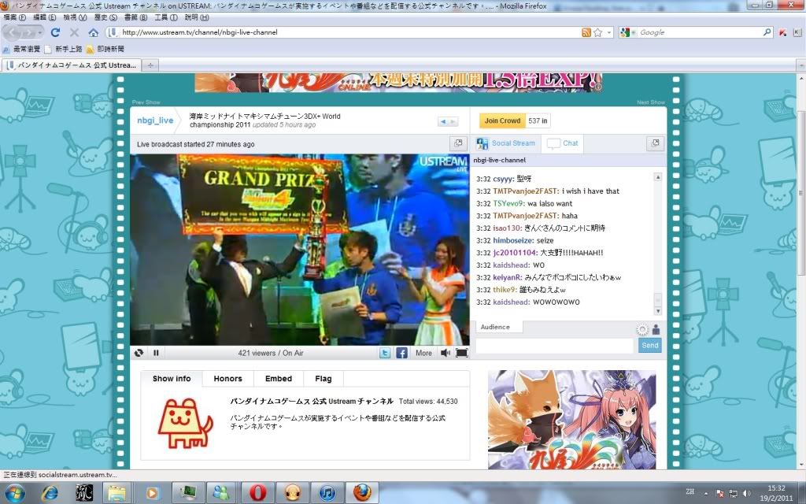Show hidden system tray icons arrow
Viewport: 806px width, 504px height.
coord(706,493)
